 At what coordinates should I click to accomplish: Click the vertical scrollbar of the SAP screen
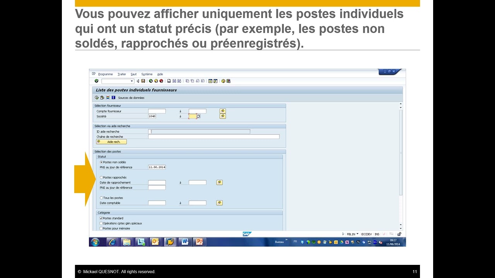401,153
